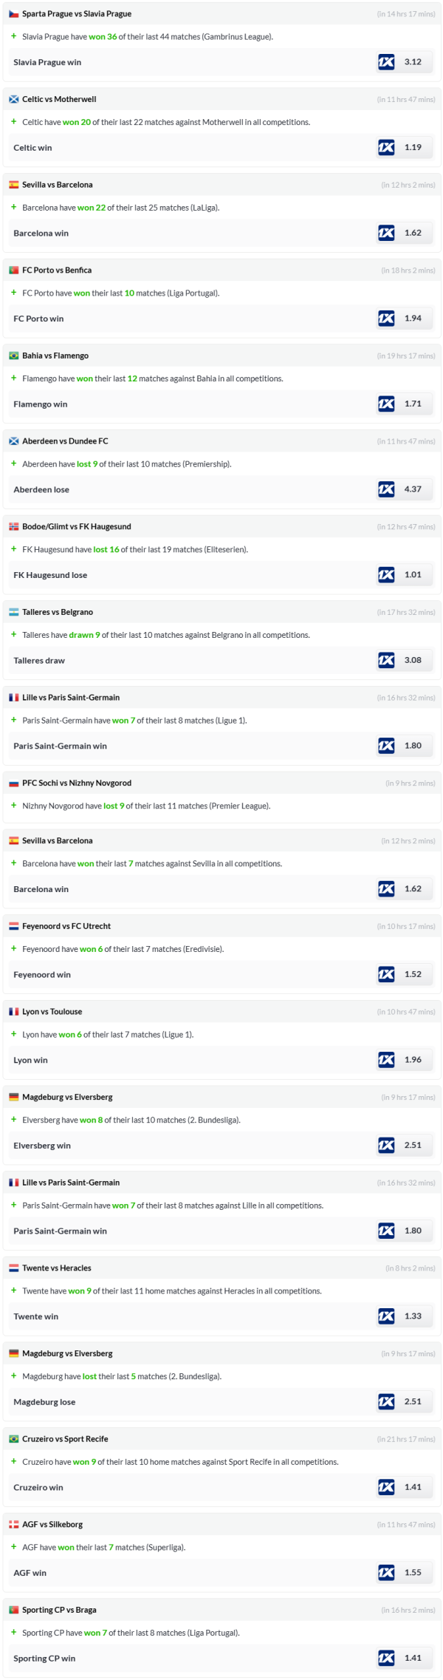Click the 1X logo in Flamengo win row

pyautogui.click(x=386, y=404)
